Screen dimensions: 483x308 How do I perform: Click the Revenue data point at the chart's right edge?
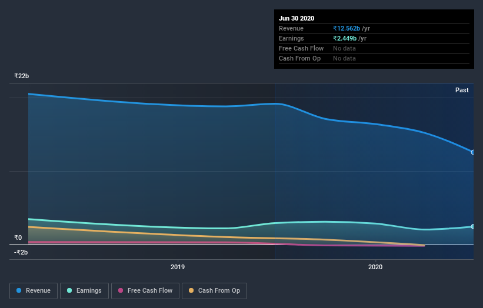tap(473, 152)
